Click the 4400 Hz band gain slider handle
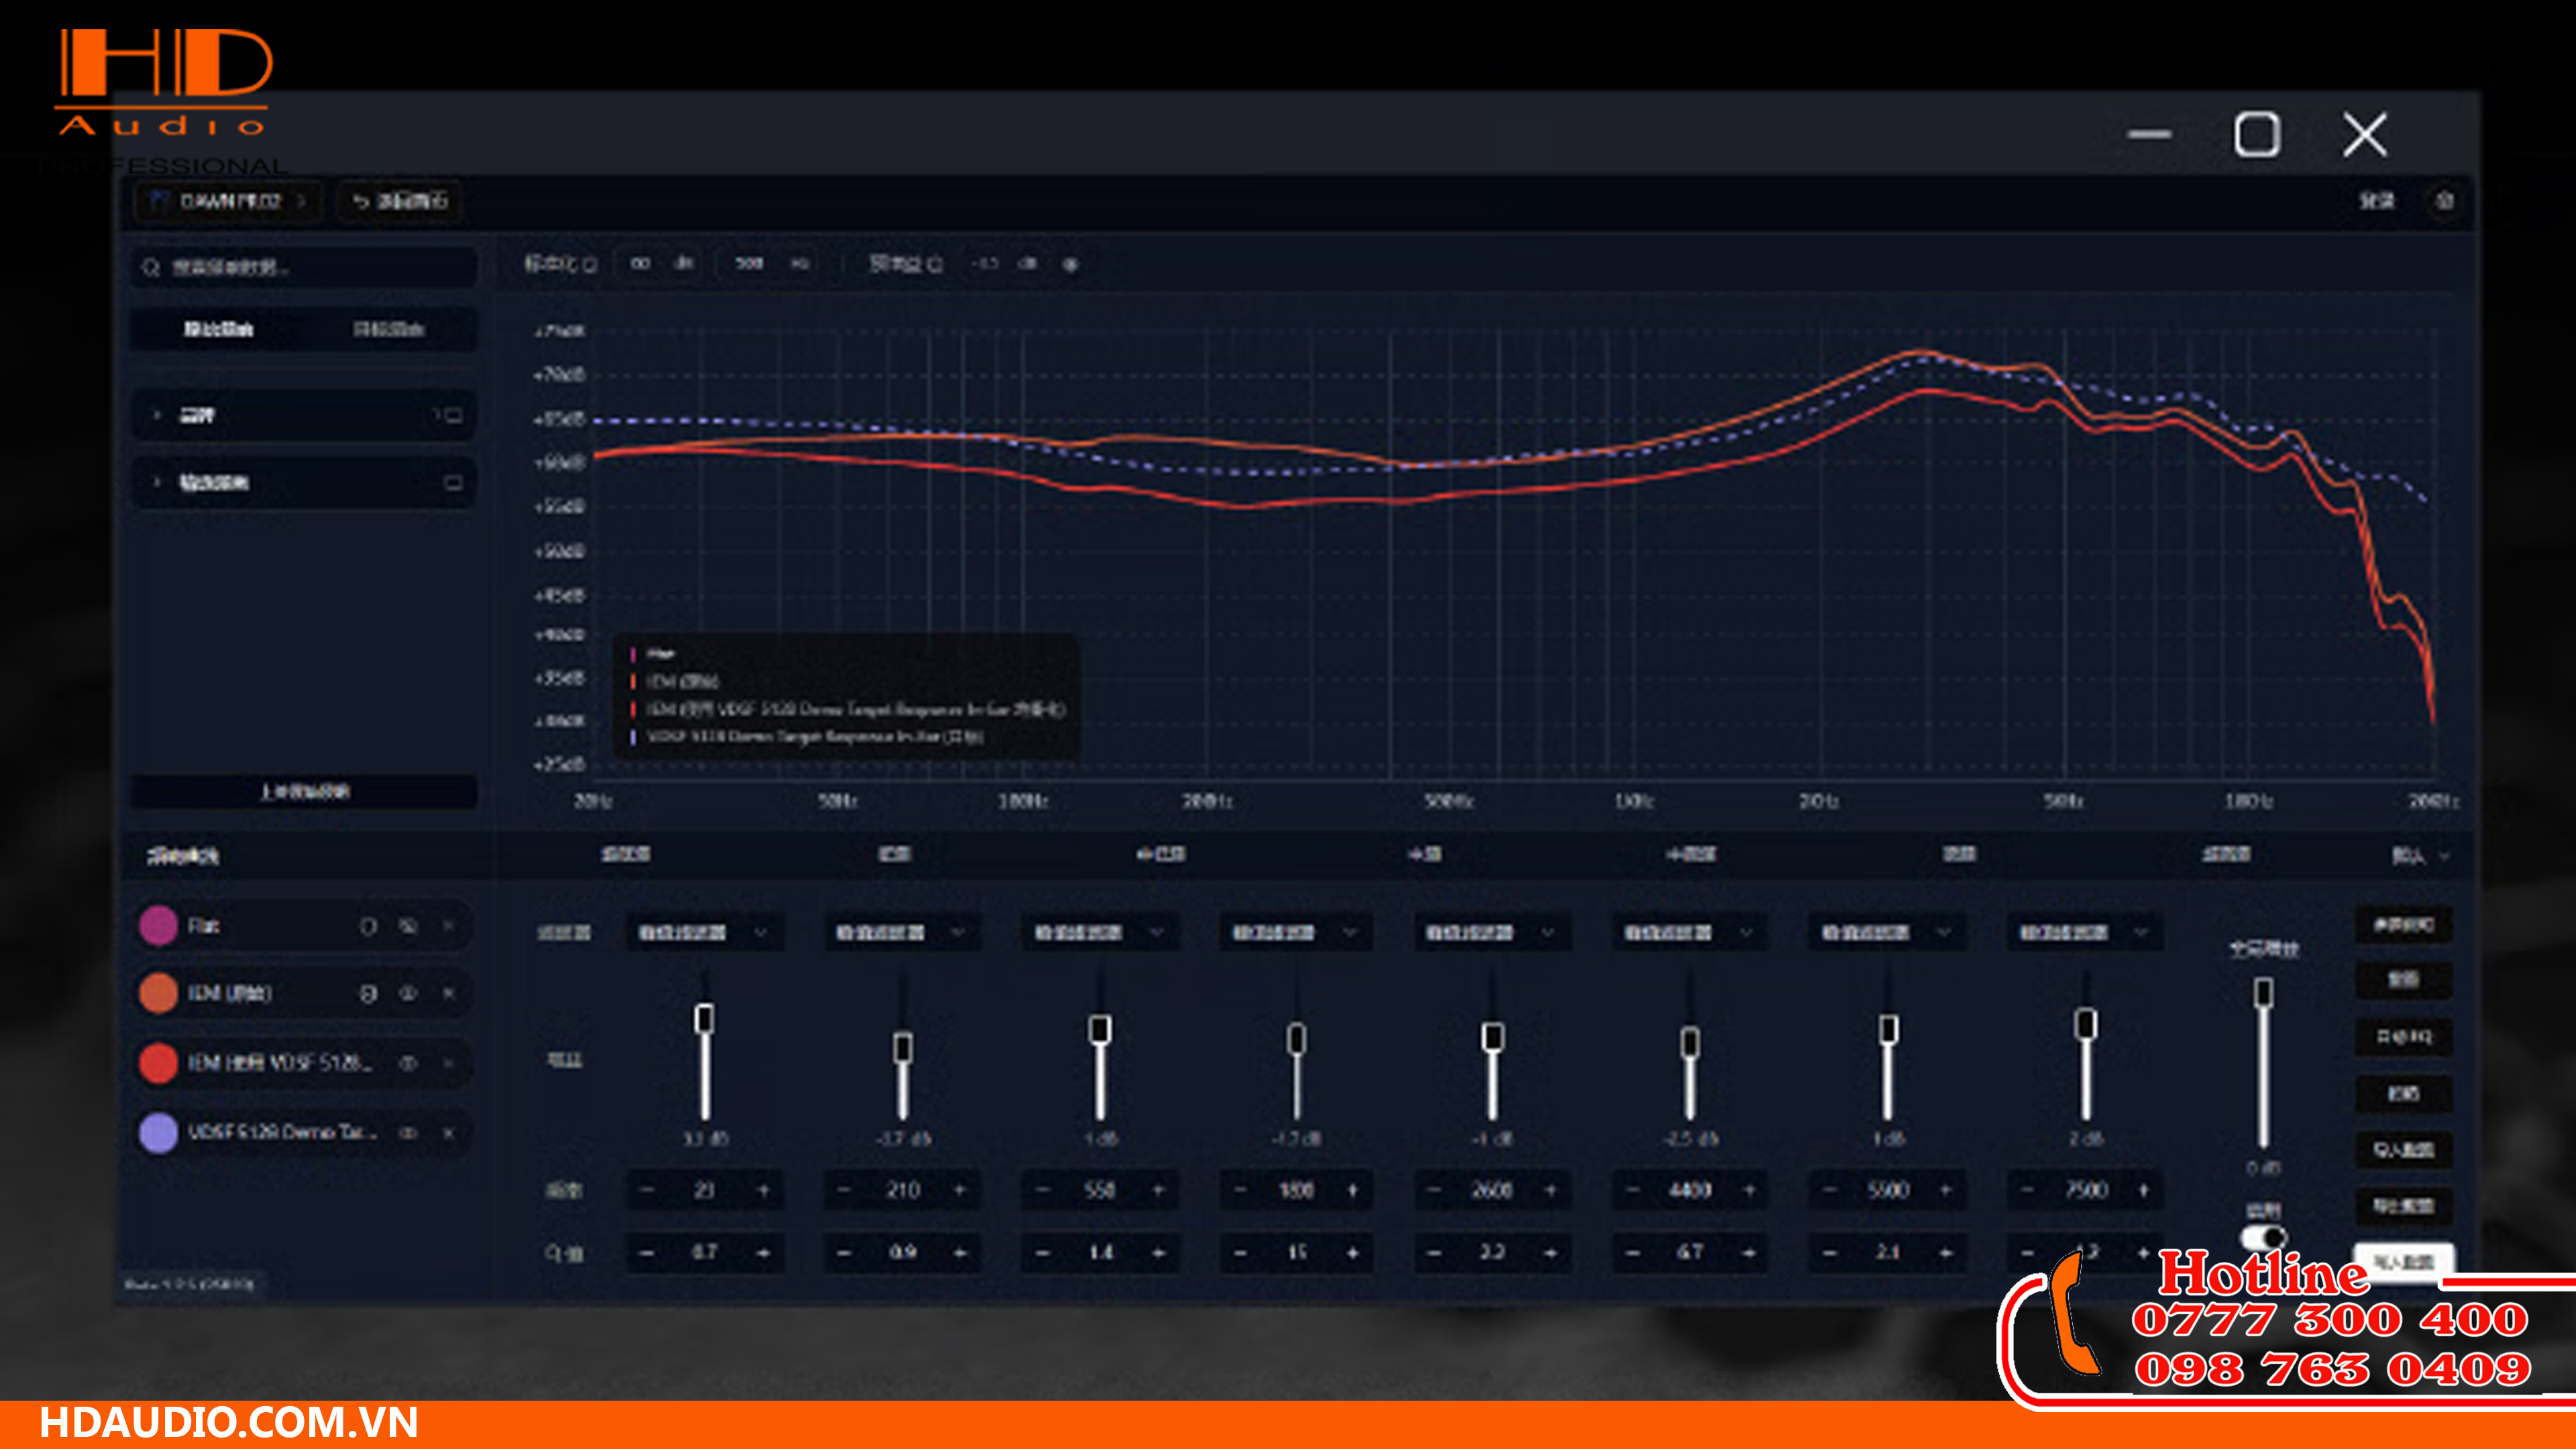The height and width of the screenshot is (1449, 2576). pyautogui.click(x=1689, y=1042)
